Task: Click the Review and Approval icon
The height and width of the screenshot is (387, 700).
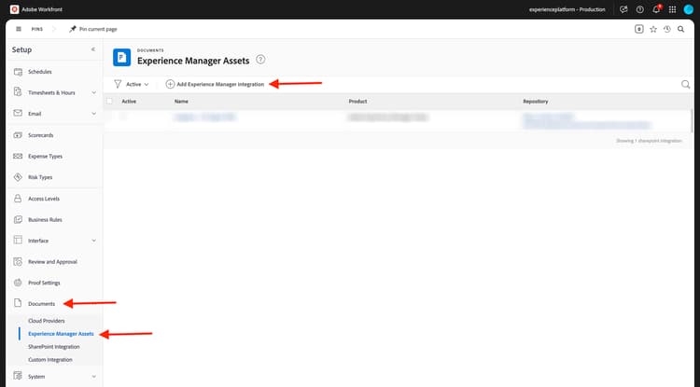Action: 18,262
